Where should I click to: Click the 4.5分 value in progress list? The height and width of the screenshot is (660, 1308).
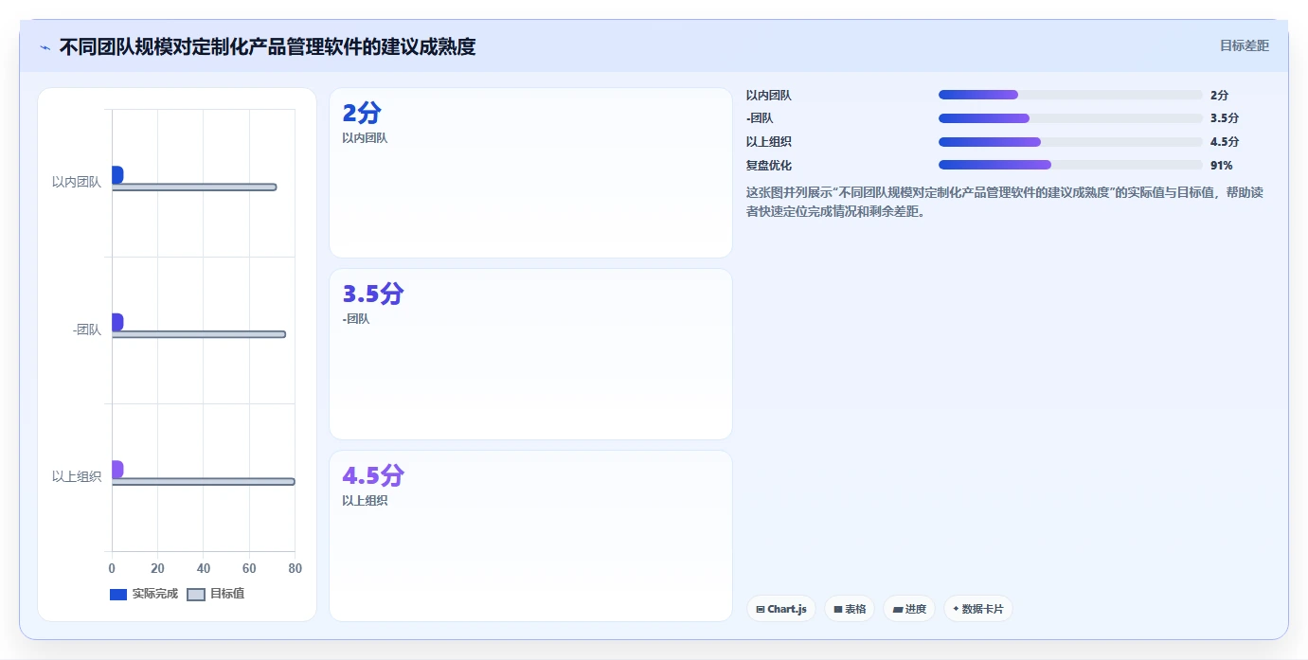coord(1225,142)
